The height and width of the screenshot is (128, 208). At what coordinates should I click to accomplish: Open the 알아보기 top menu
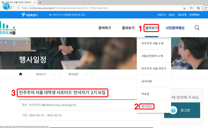151,28
